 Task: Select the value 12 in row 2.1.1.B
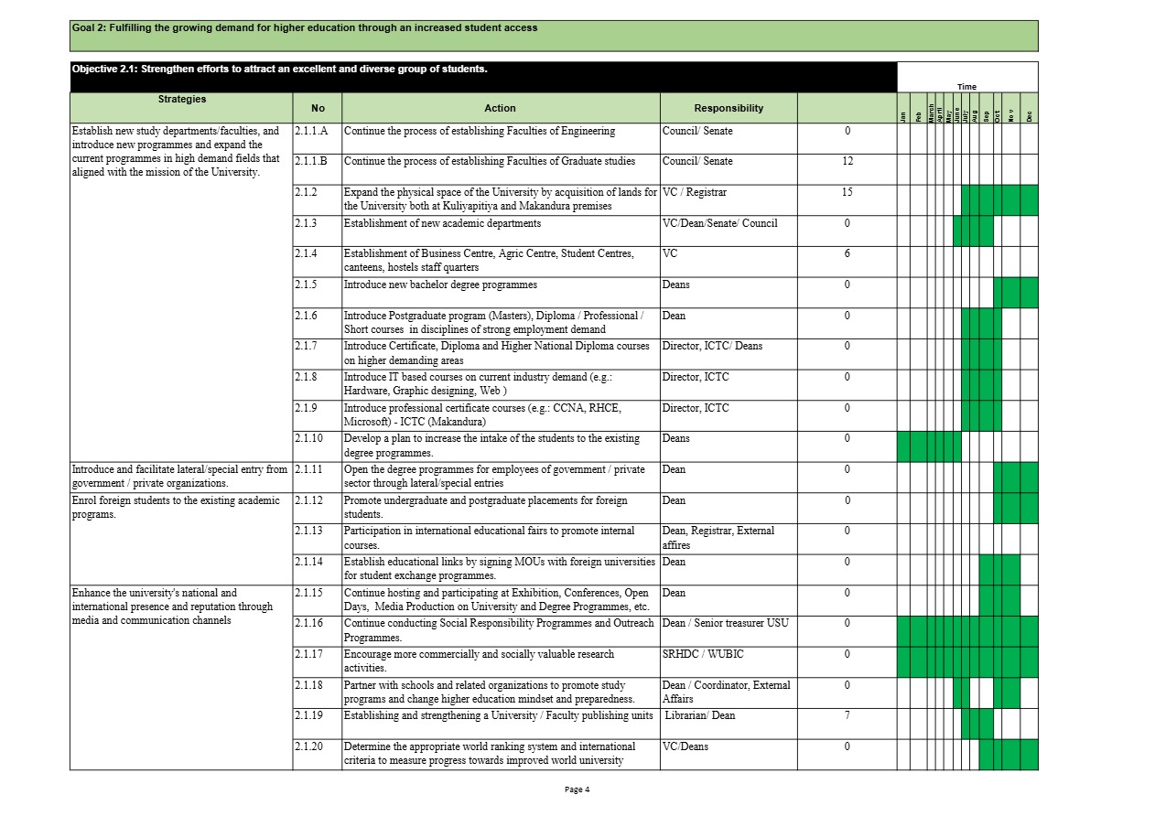(847, 162)
